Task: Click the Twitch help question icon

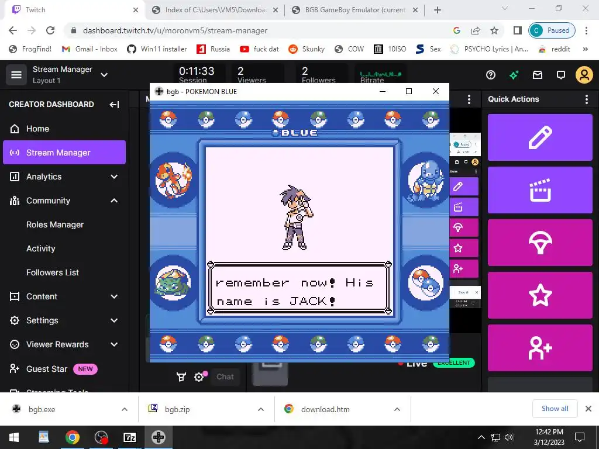Action: point(491,75)
